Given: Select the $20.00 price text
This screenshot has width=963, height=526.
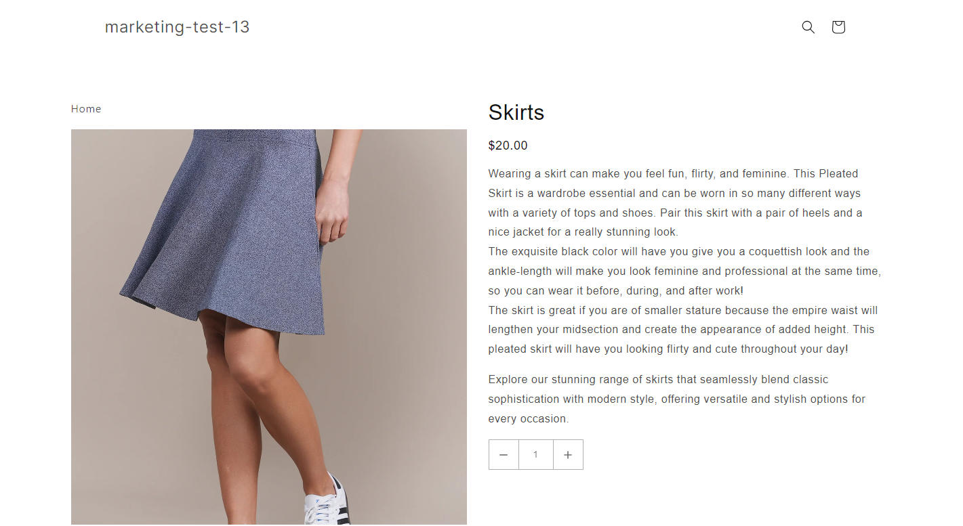Looking at the screenshot, I should 508,146.
